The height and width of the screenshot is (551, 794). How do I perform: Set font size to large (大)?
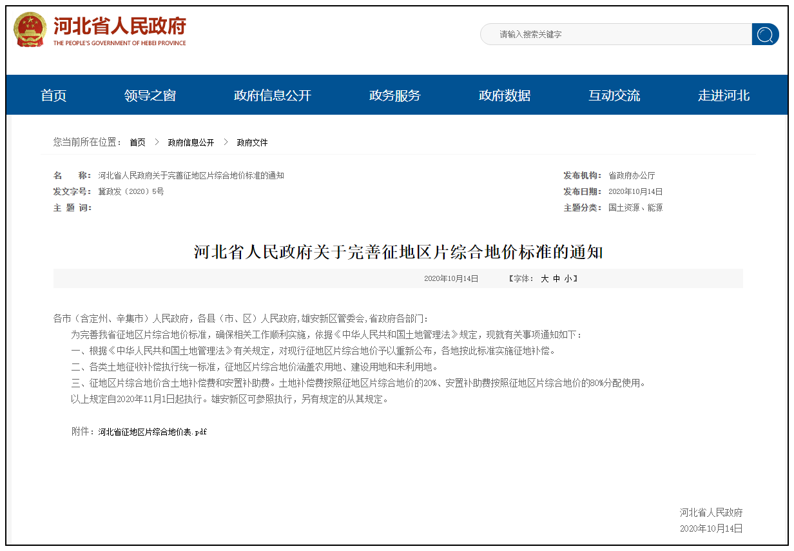click(545, 278)
